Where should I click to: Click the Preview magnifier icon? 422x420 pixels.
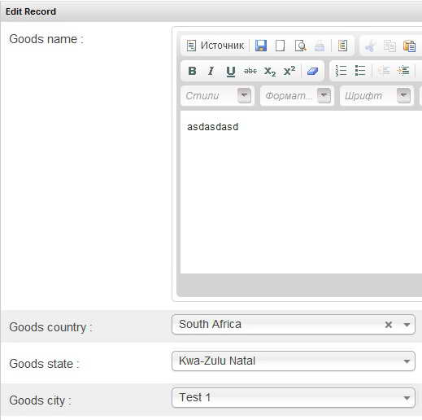click(300, 46)
